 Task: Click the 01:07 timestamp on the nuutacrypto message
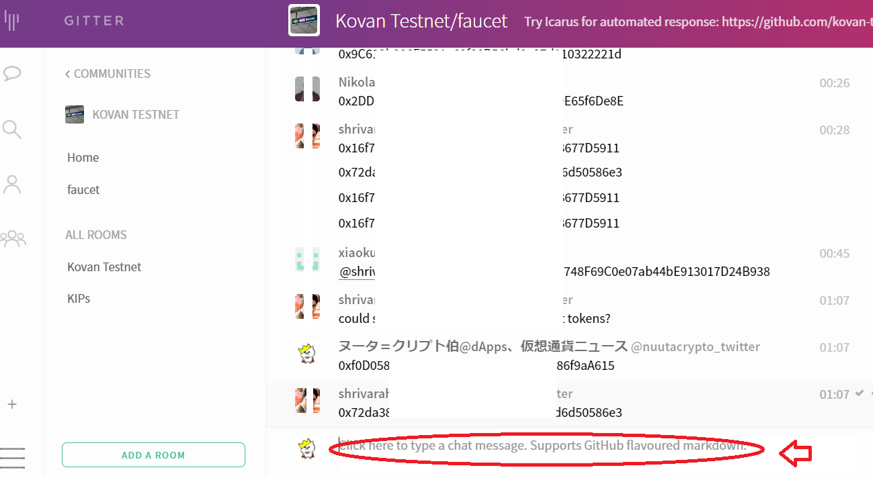834,348
